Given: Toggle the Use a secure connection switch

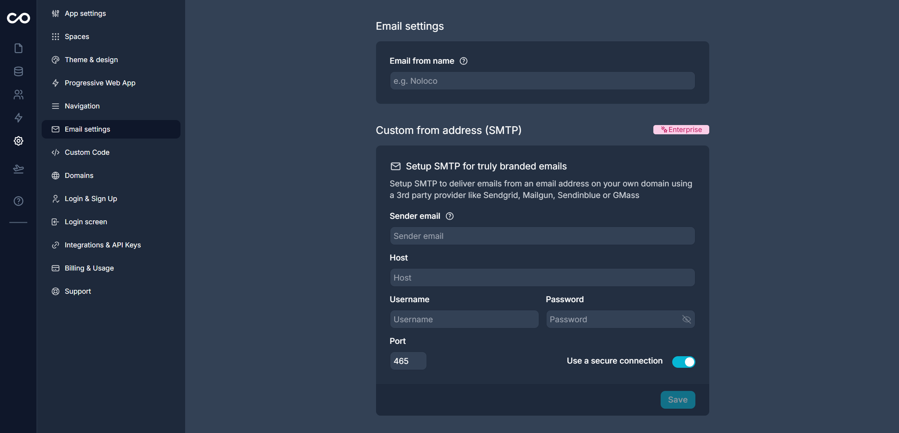Looking at the screenshot, I should [x=683, y=362].
